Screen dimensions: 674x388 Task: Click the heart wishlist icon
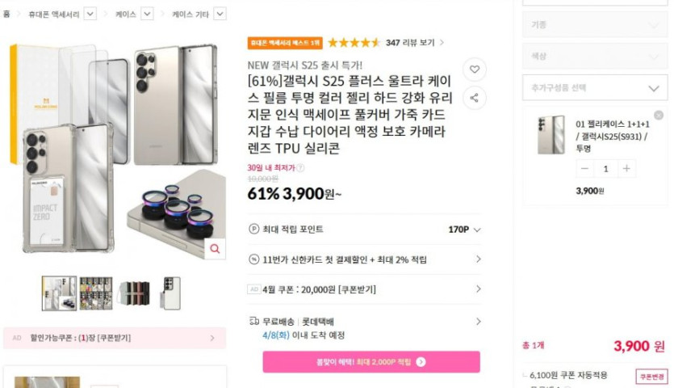point(475,70)
